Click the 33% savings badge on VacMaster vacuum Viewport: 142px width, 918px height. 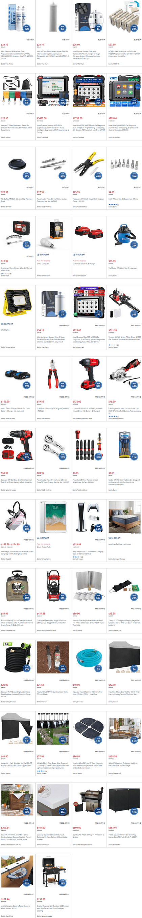[134, 245]
